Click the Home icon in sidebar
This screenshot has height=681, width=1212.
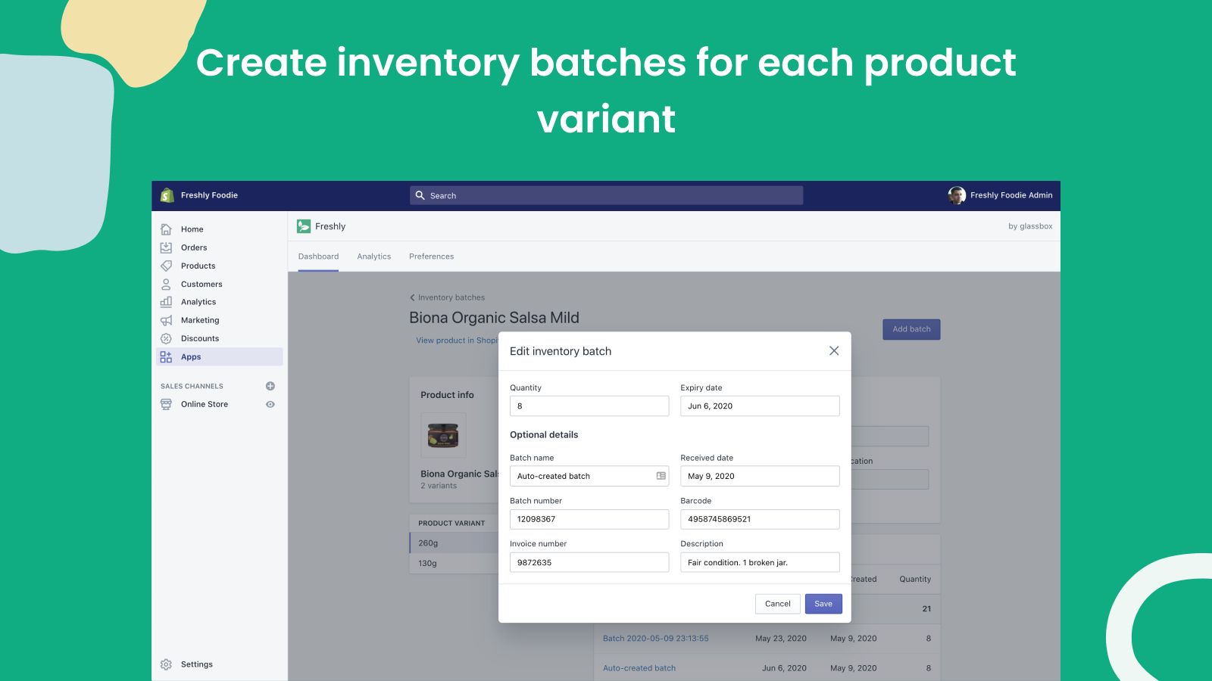click(166, 229)
